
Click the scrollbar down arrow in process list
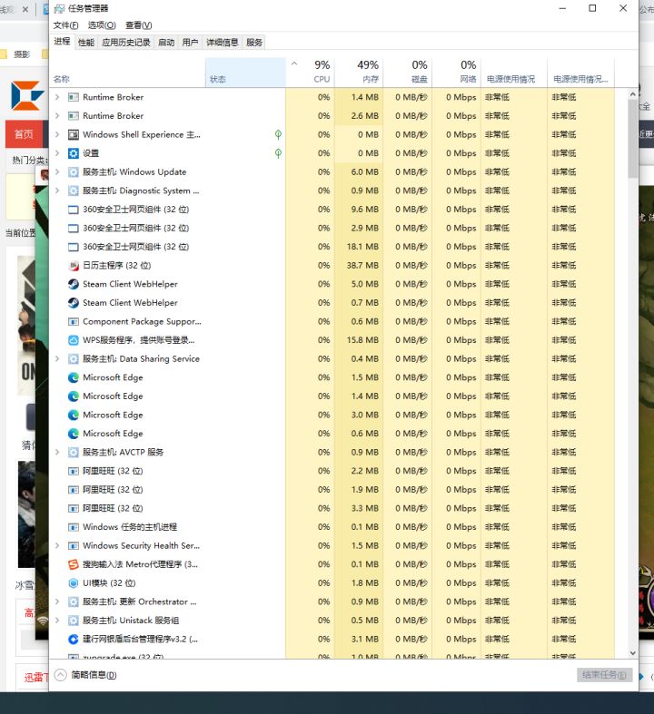click(632, 653)
